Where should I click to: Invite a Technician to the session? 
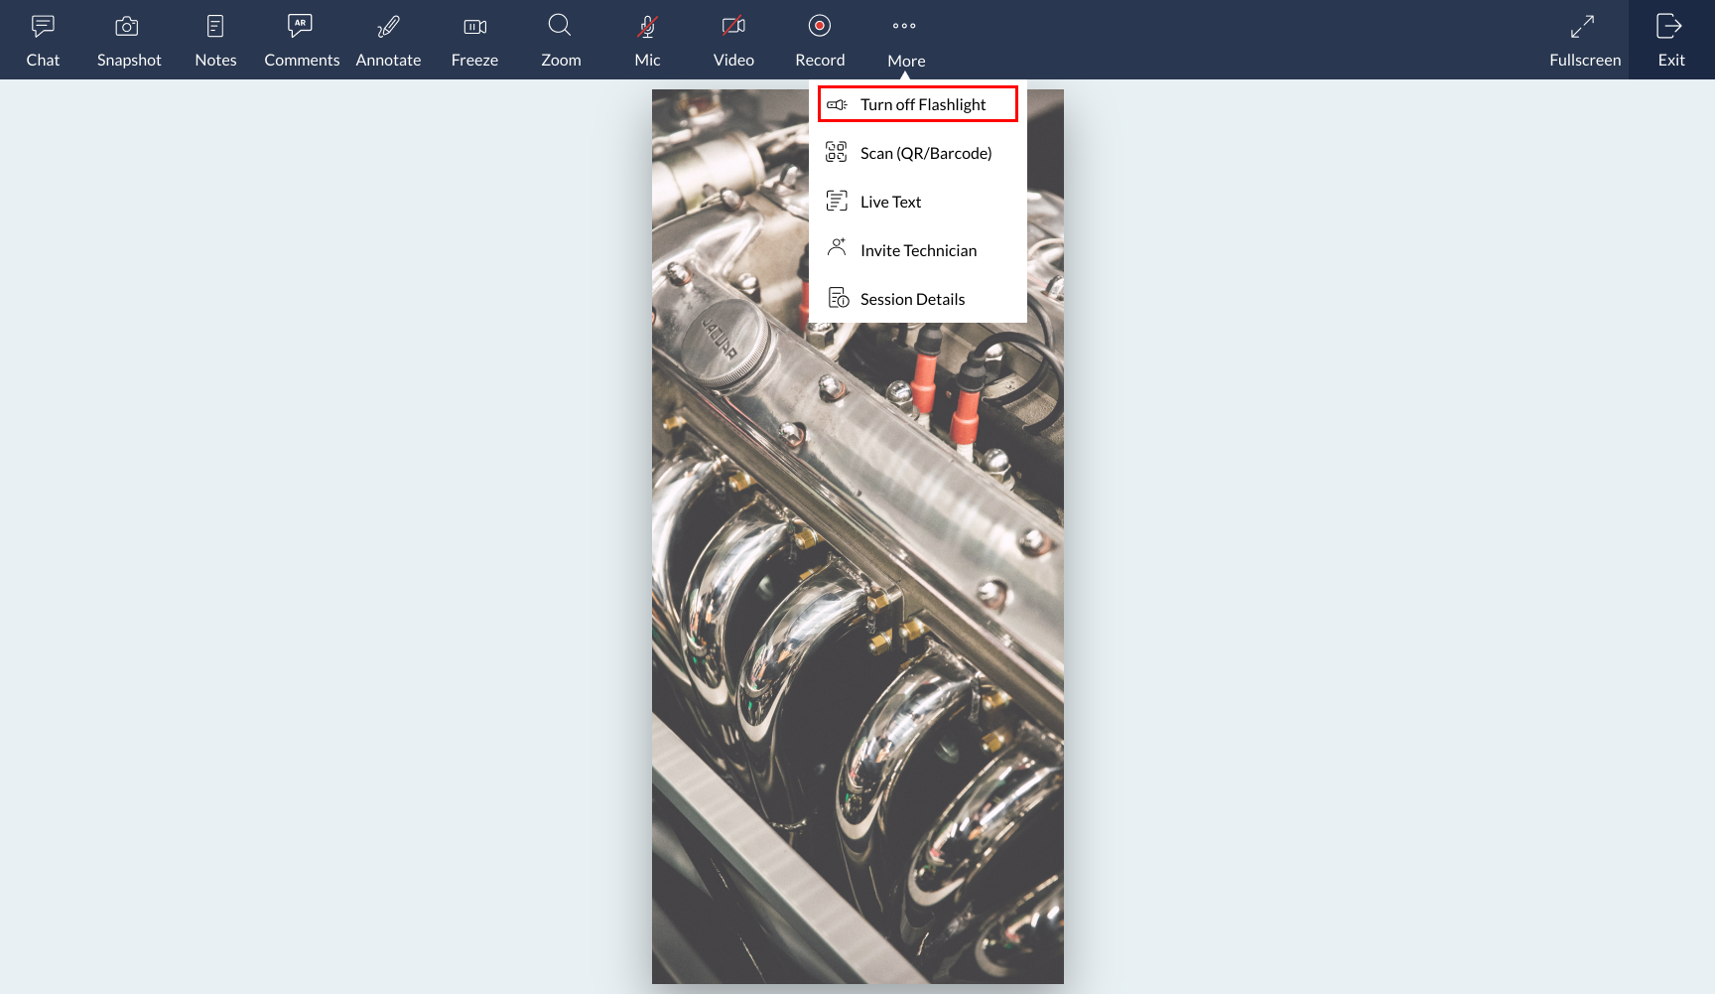918,249
